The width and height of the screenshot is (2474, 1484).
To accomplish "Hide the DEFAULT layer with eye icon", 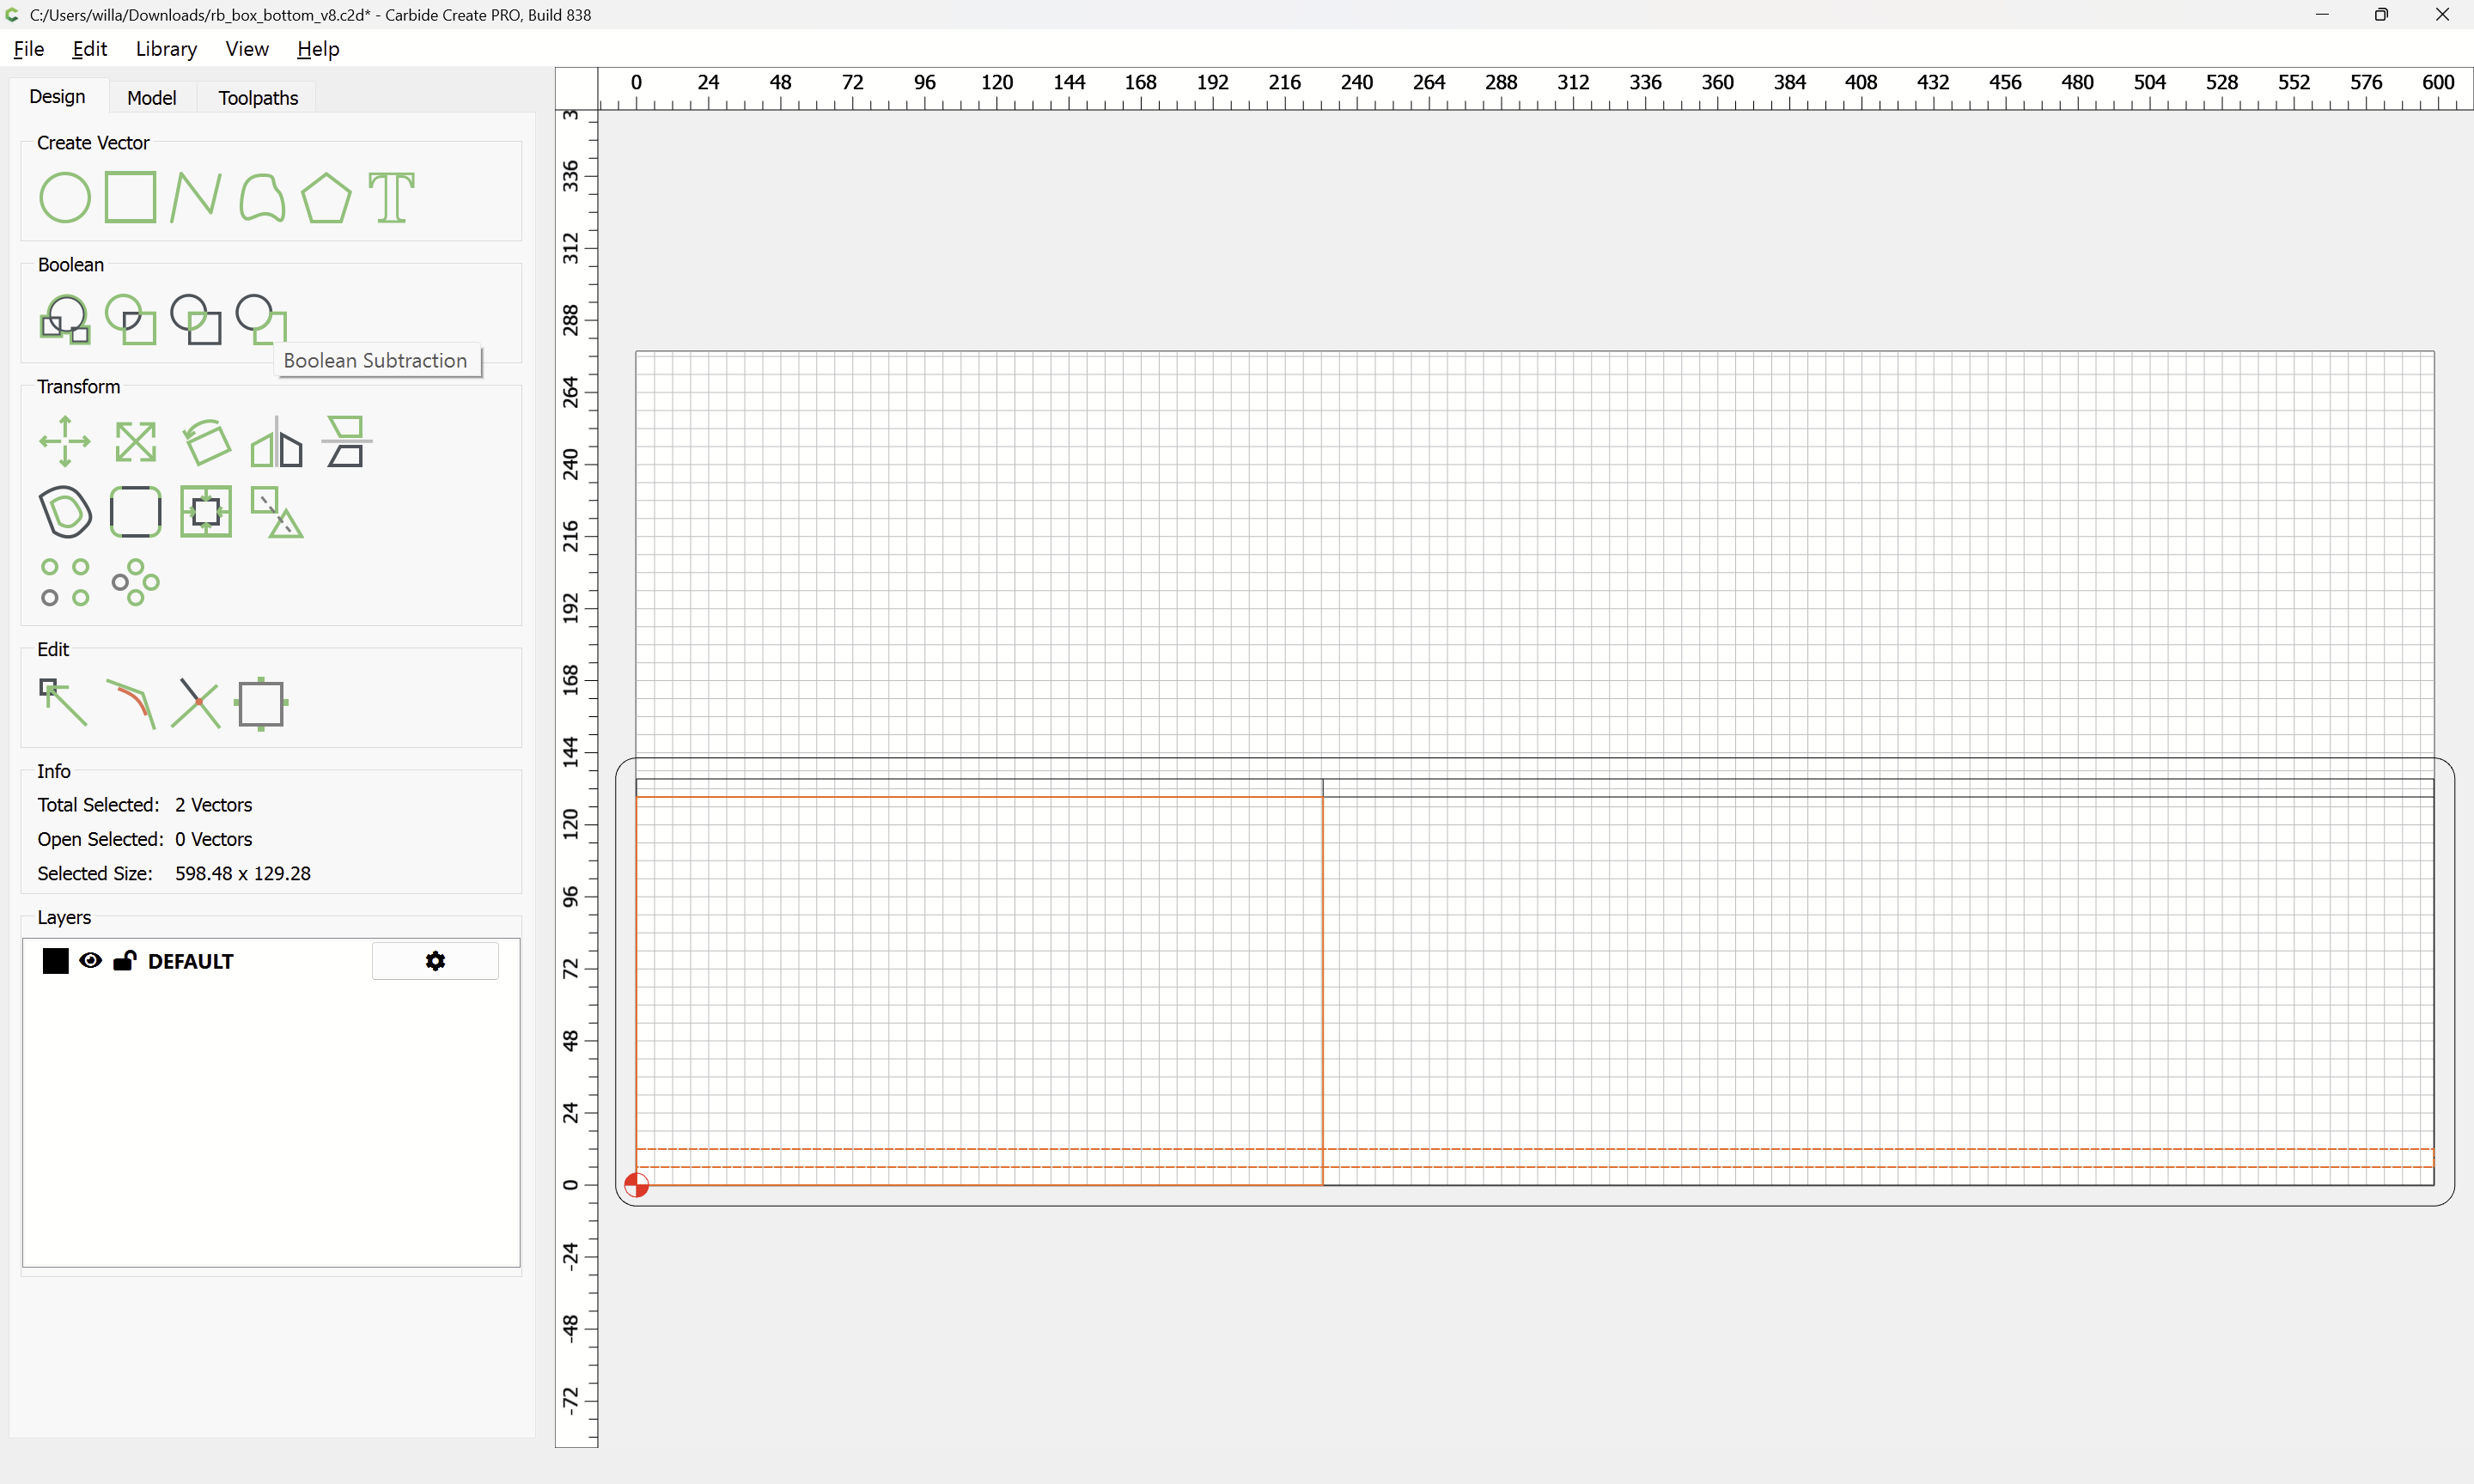I will (x=90, y=961).
